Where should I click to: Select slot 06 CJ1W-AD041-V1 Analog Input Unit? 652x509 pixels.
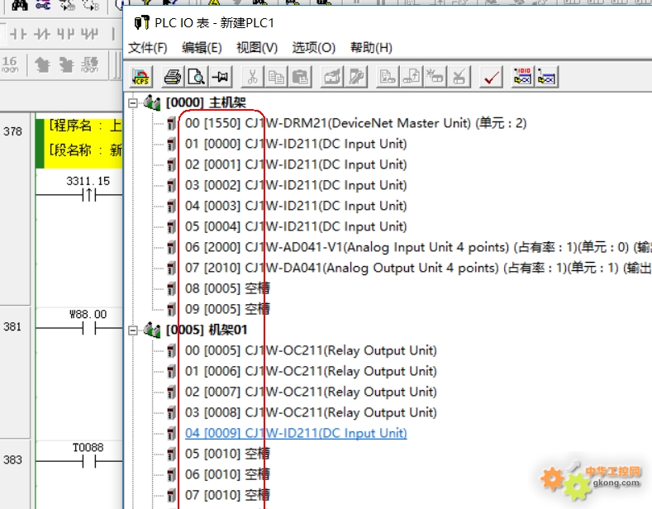coord(418,247)
